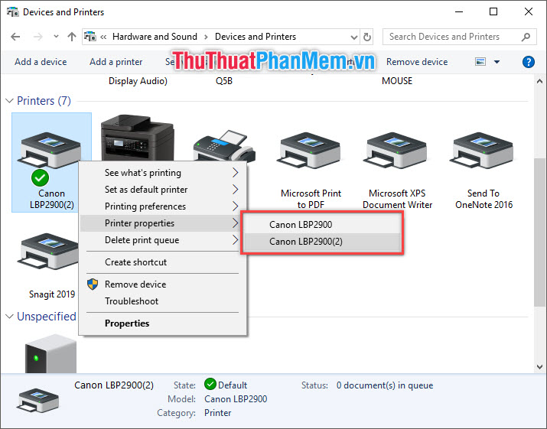Screen dimensions: 547x429
Task: Click the help question mark icon
Action: click(528, 62)
